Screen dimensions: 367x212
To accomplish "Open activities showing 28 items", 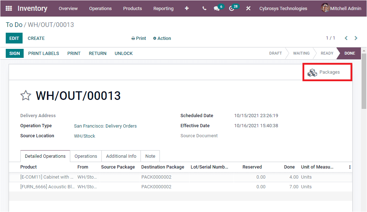I will tap(232, 8).
